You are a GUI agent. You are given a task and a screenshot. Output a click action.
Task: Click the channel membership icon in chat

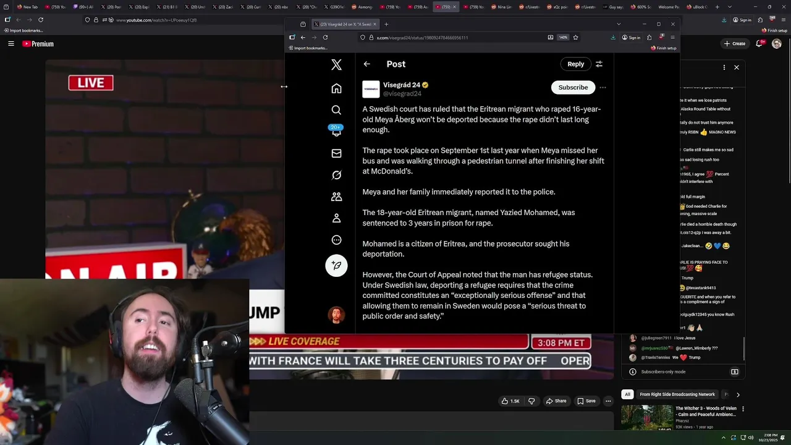[x=735, y=372]
